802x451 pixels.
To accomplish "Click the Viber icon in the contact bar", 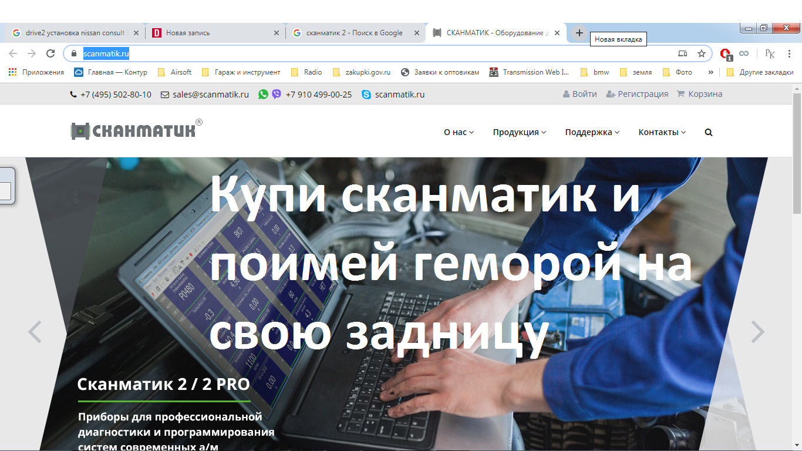I will tap(277, 94).
